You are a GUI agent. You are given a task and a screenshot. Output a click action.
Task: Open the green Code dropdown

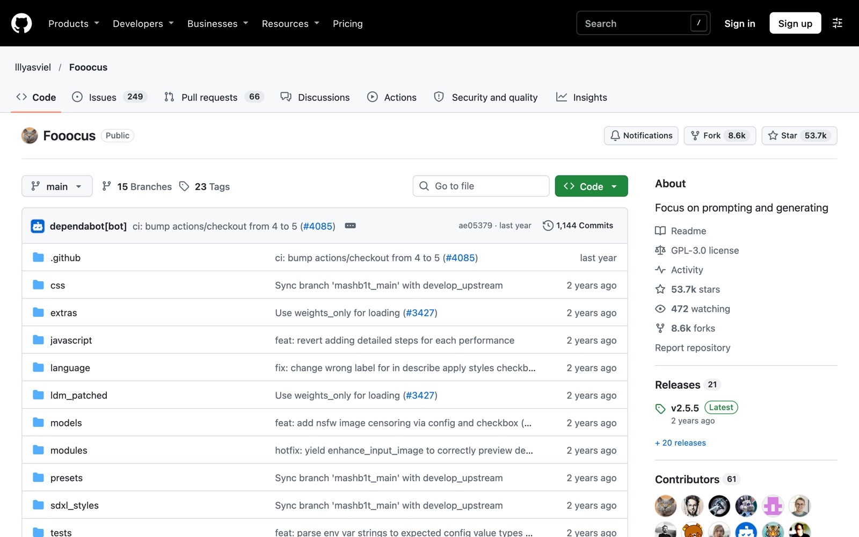[x=591, y=186]
